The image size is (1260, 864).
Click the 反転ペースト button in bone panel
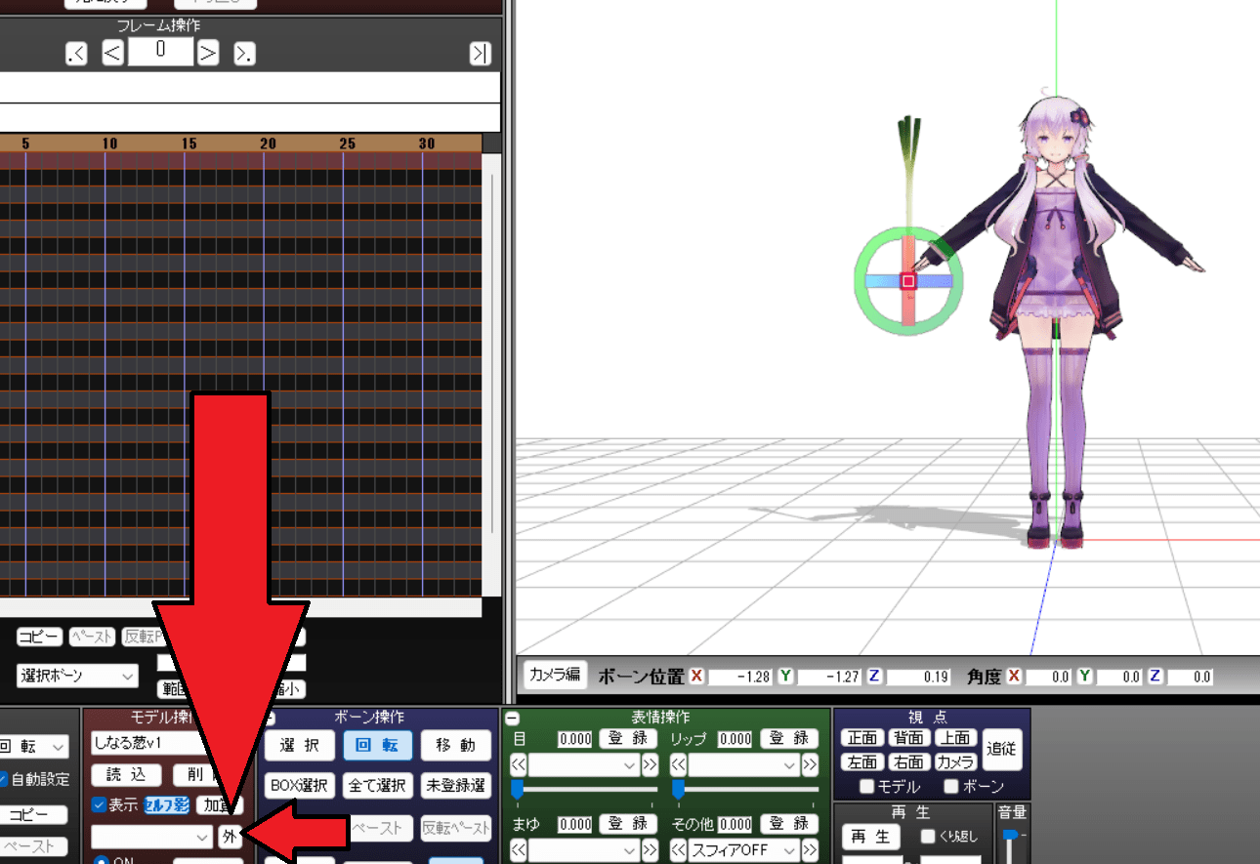click(x=455, y=828)
